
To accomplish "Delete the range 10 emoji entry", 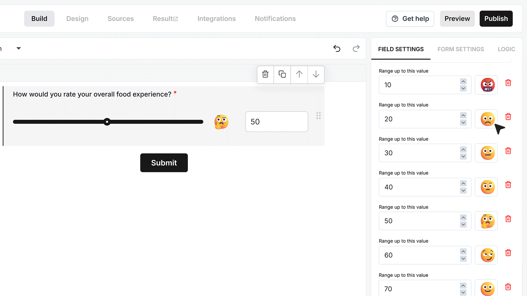I will 508,83.
